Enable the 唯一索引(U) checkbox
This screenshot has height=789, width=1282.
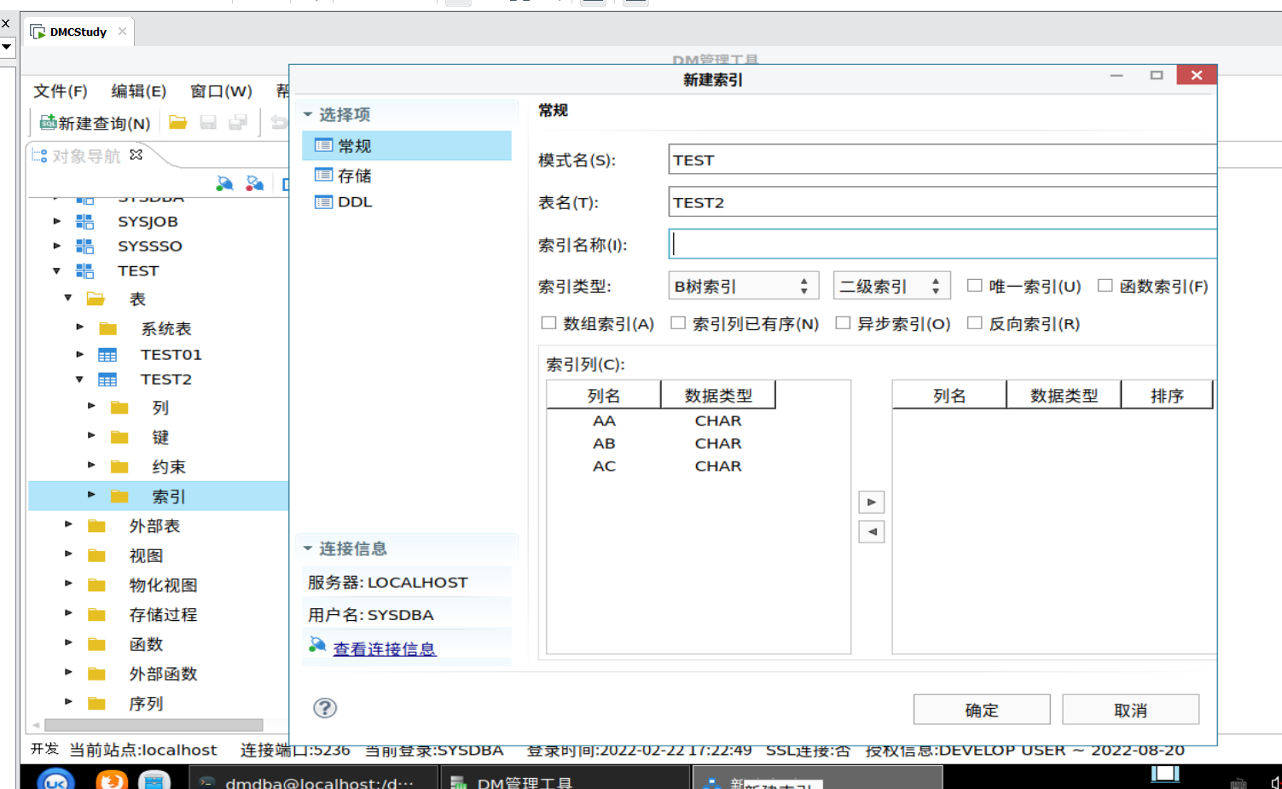(x=974, y=286)
